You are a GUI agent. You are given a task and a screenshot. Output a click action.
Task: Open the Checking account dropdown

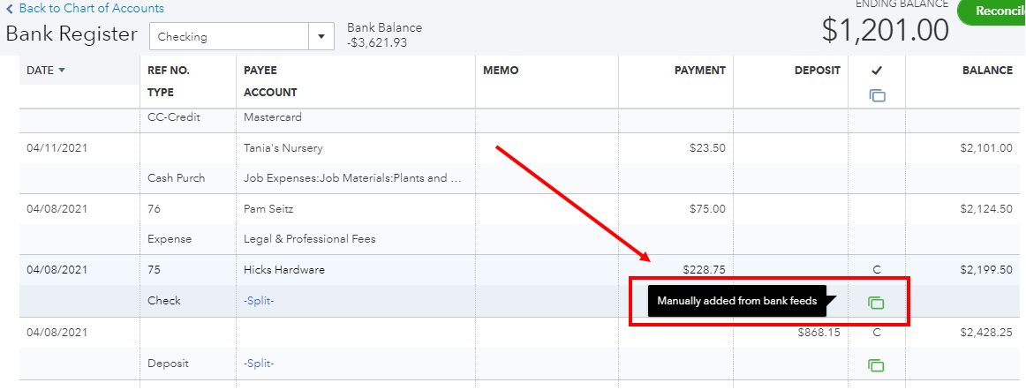[x=320, y=37]
